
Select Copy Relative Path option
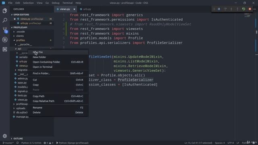point(58,101)
